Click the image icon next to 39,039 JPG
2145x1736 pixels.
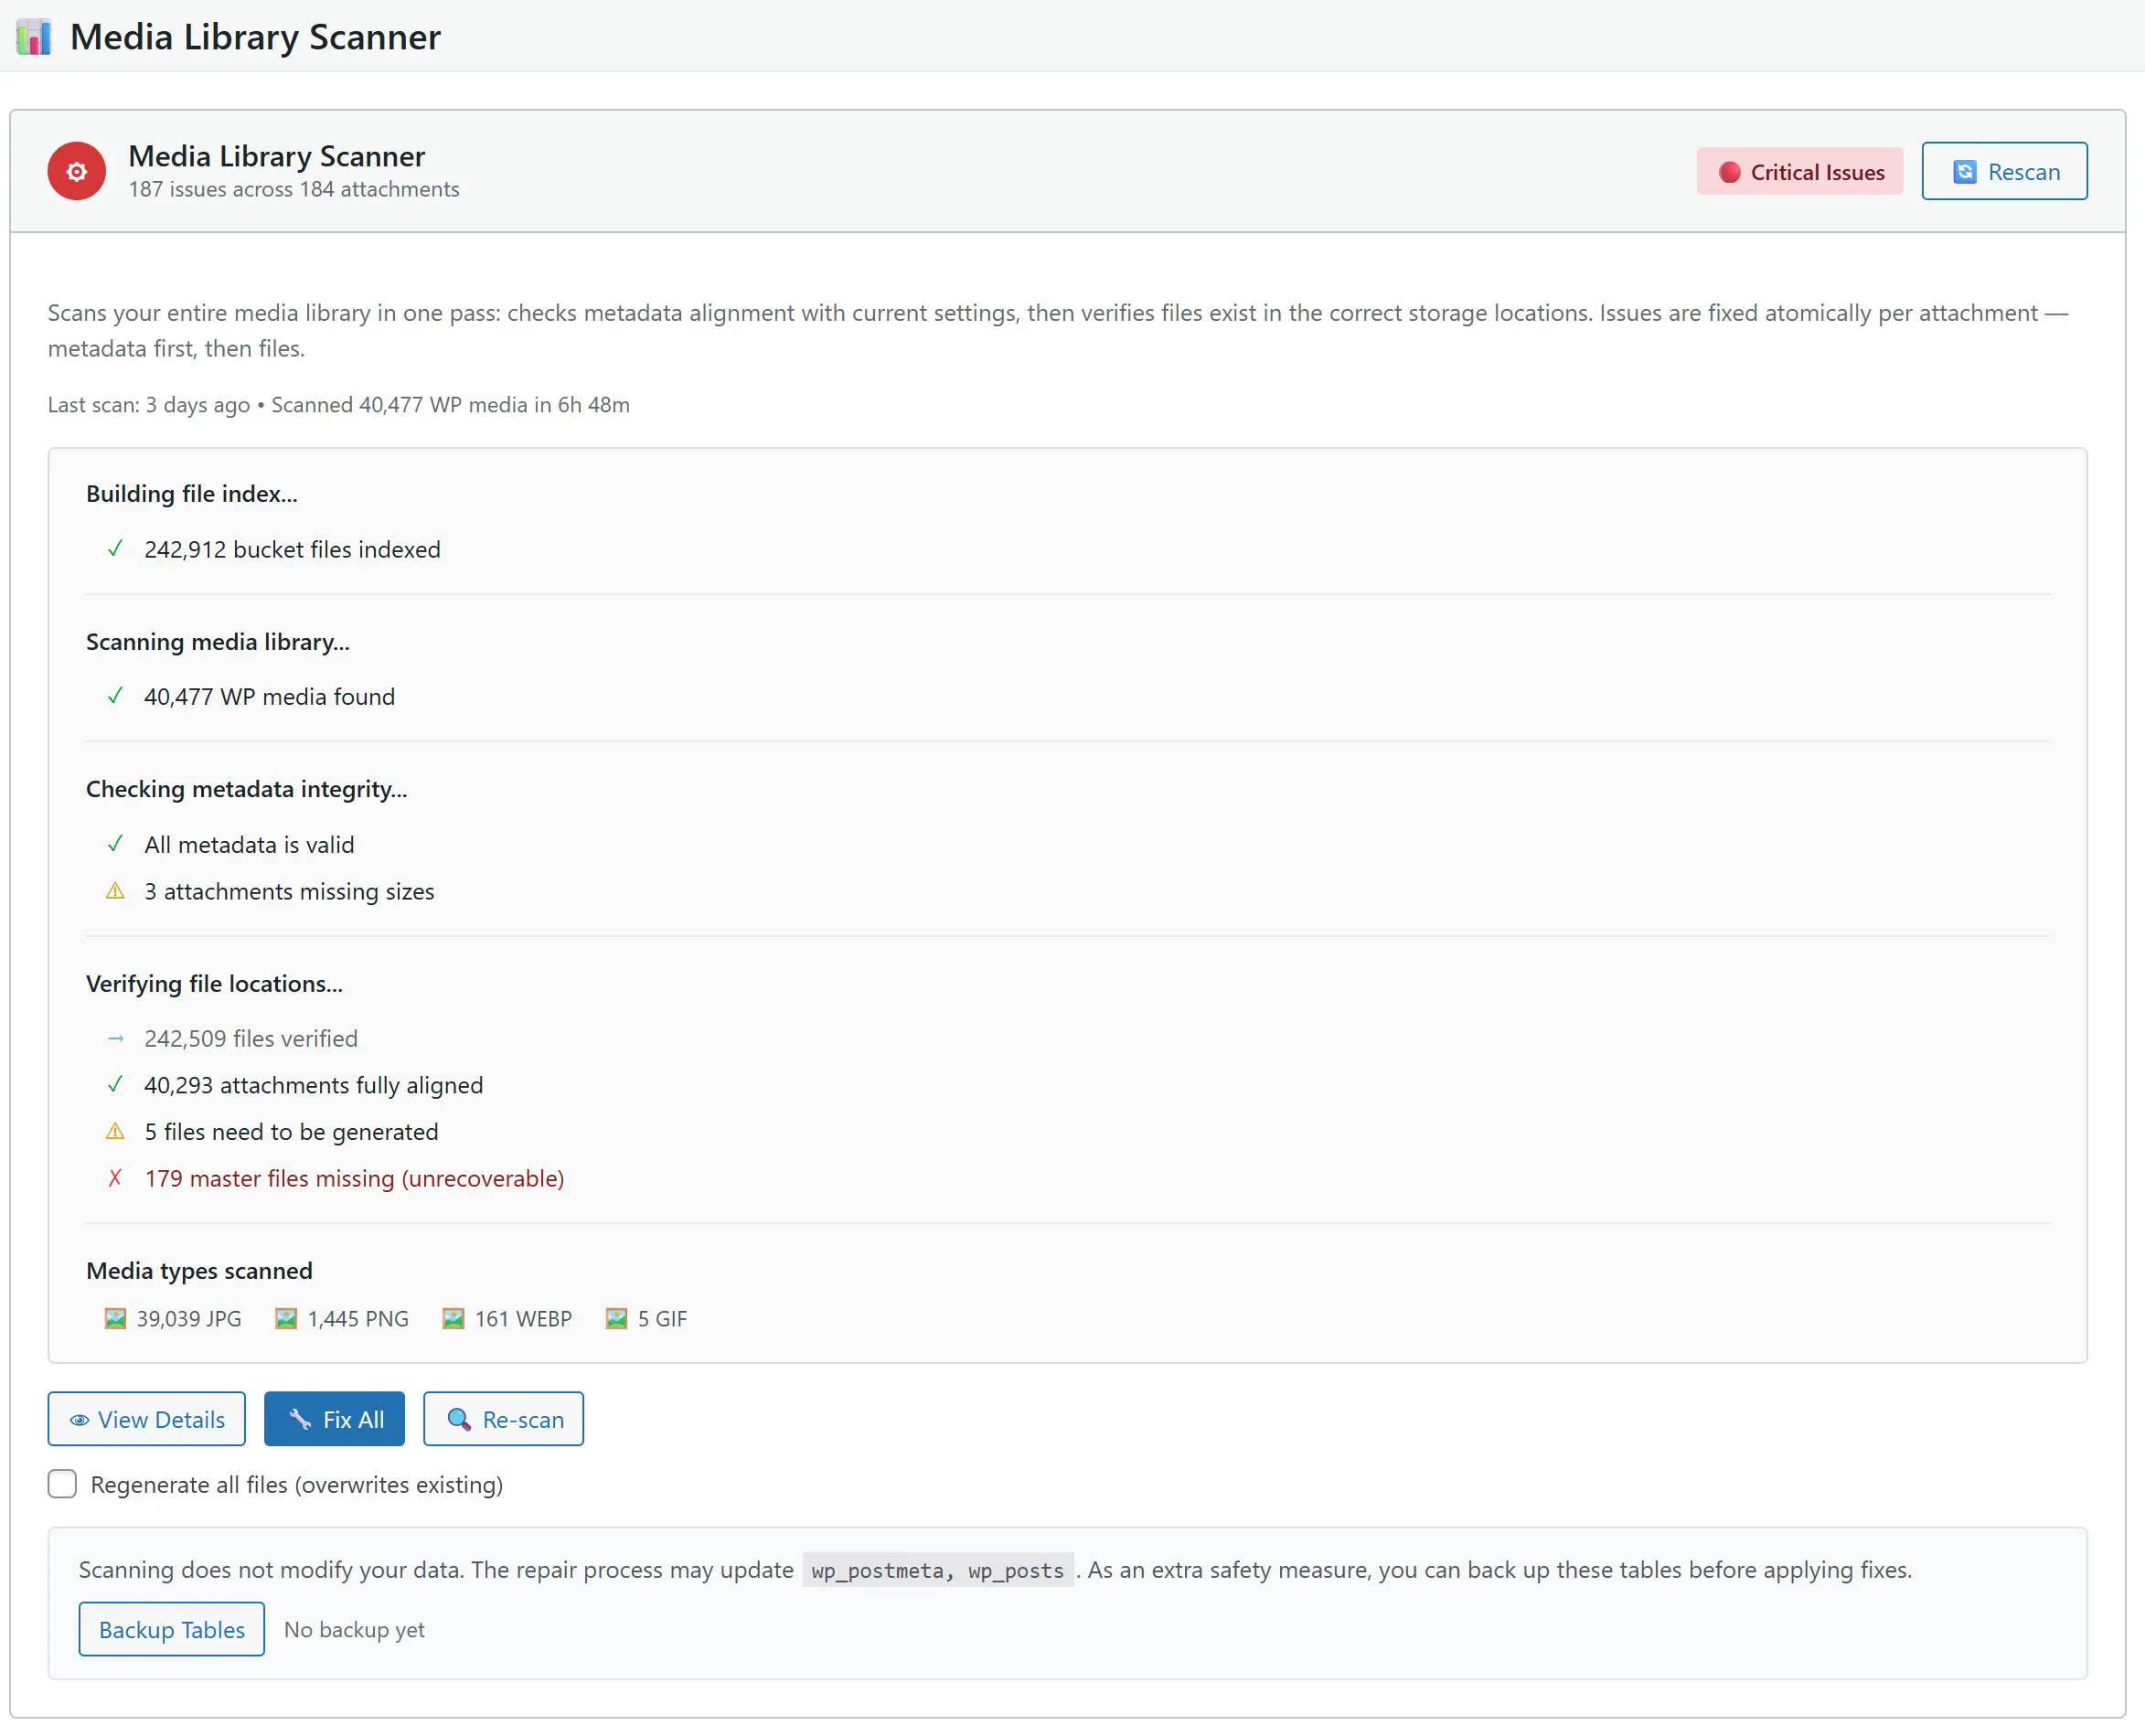click(115, 1318)
